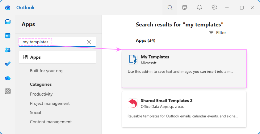Open the People sidebar icon
Viewport: 260px width, 134px height.
[8, 50]
